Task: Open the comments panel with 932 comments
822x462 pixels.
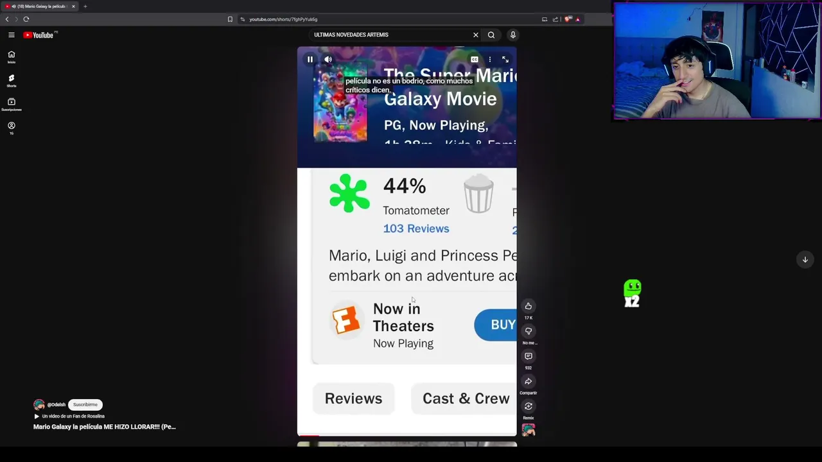Action: [x=529, y=356]
